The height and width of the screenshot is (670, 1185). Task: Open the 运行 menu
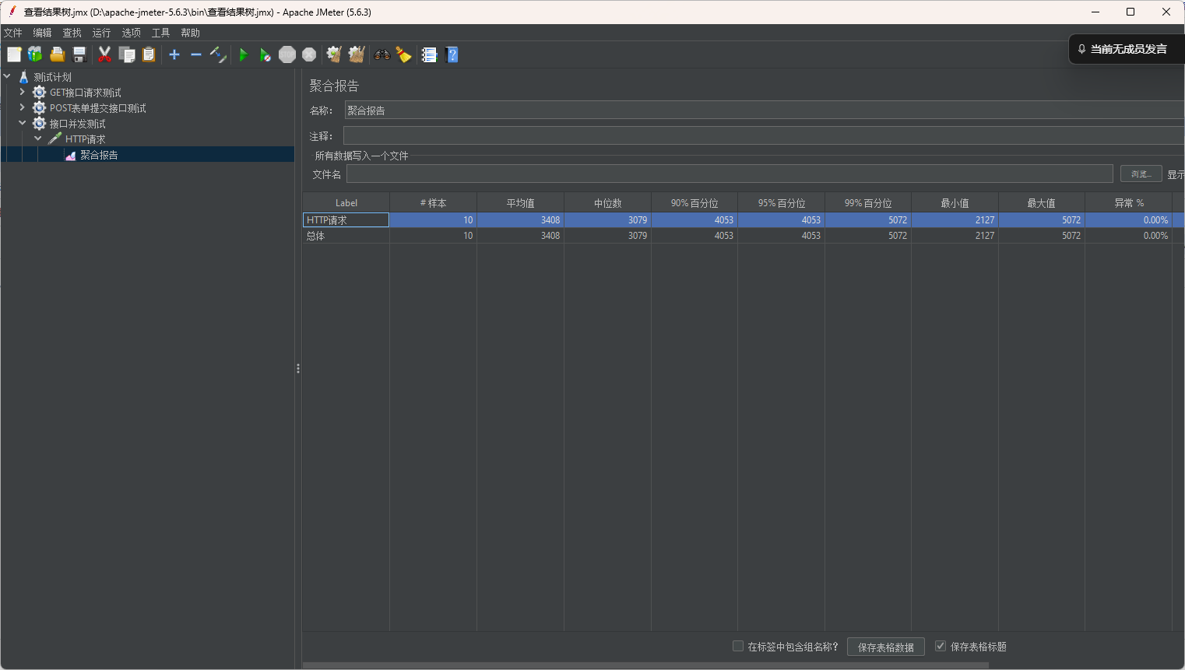point(101,33)
